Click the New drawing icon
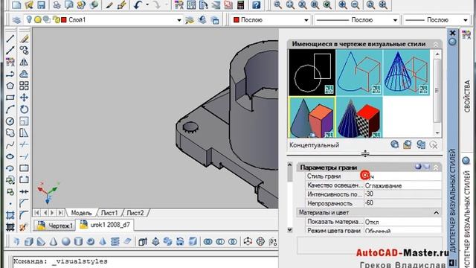Screen dimensions: 476x268 pos(16,4)
